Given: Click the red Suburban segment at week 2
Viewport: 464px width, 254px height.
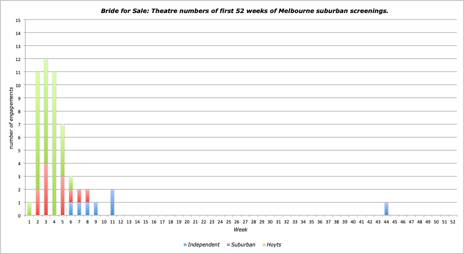Looking at the screenshot, I should click(x=38, y=202).
